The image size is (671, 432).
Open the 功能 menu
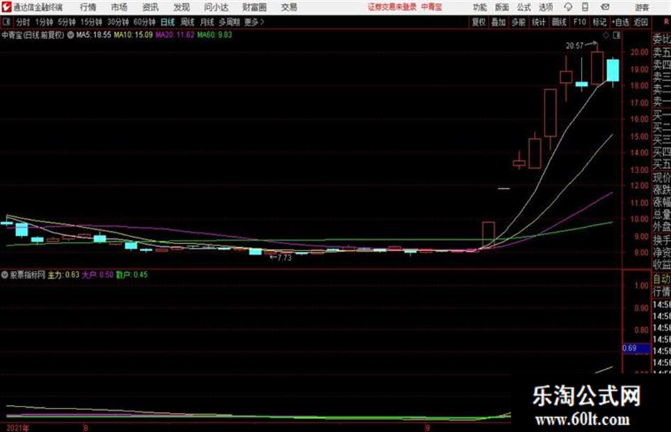point(480,7)
